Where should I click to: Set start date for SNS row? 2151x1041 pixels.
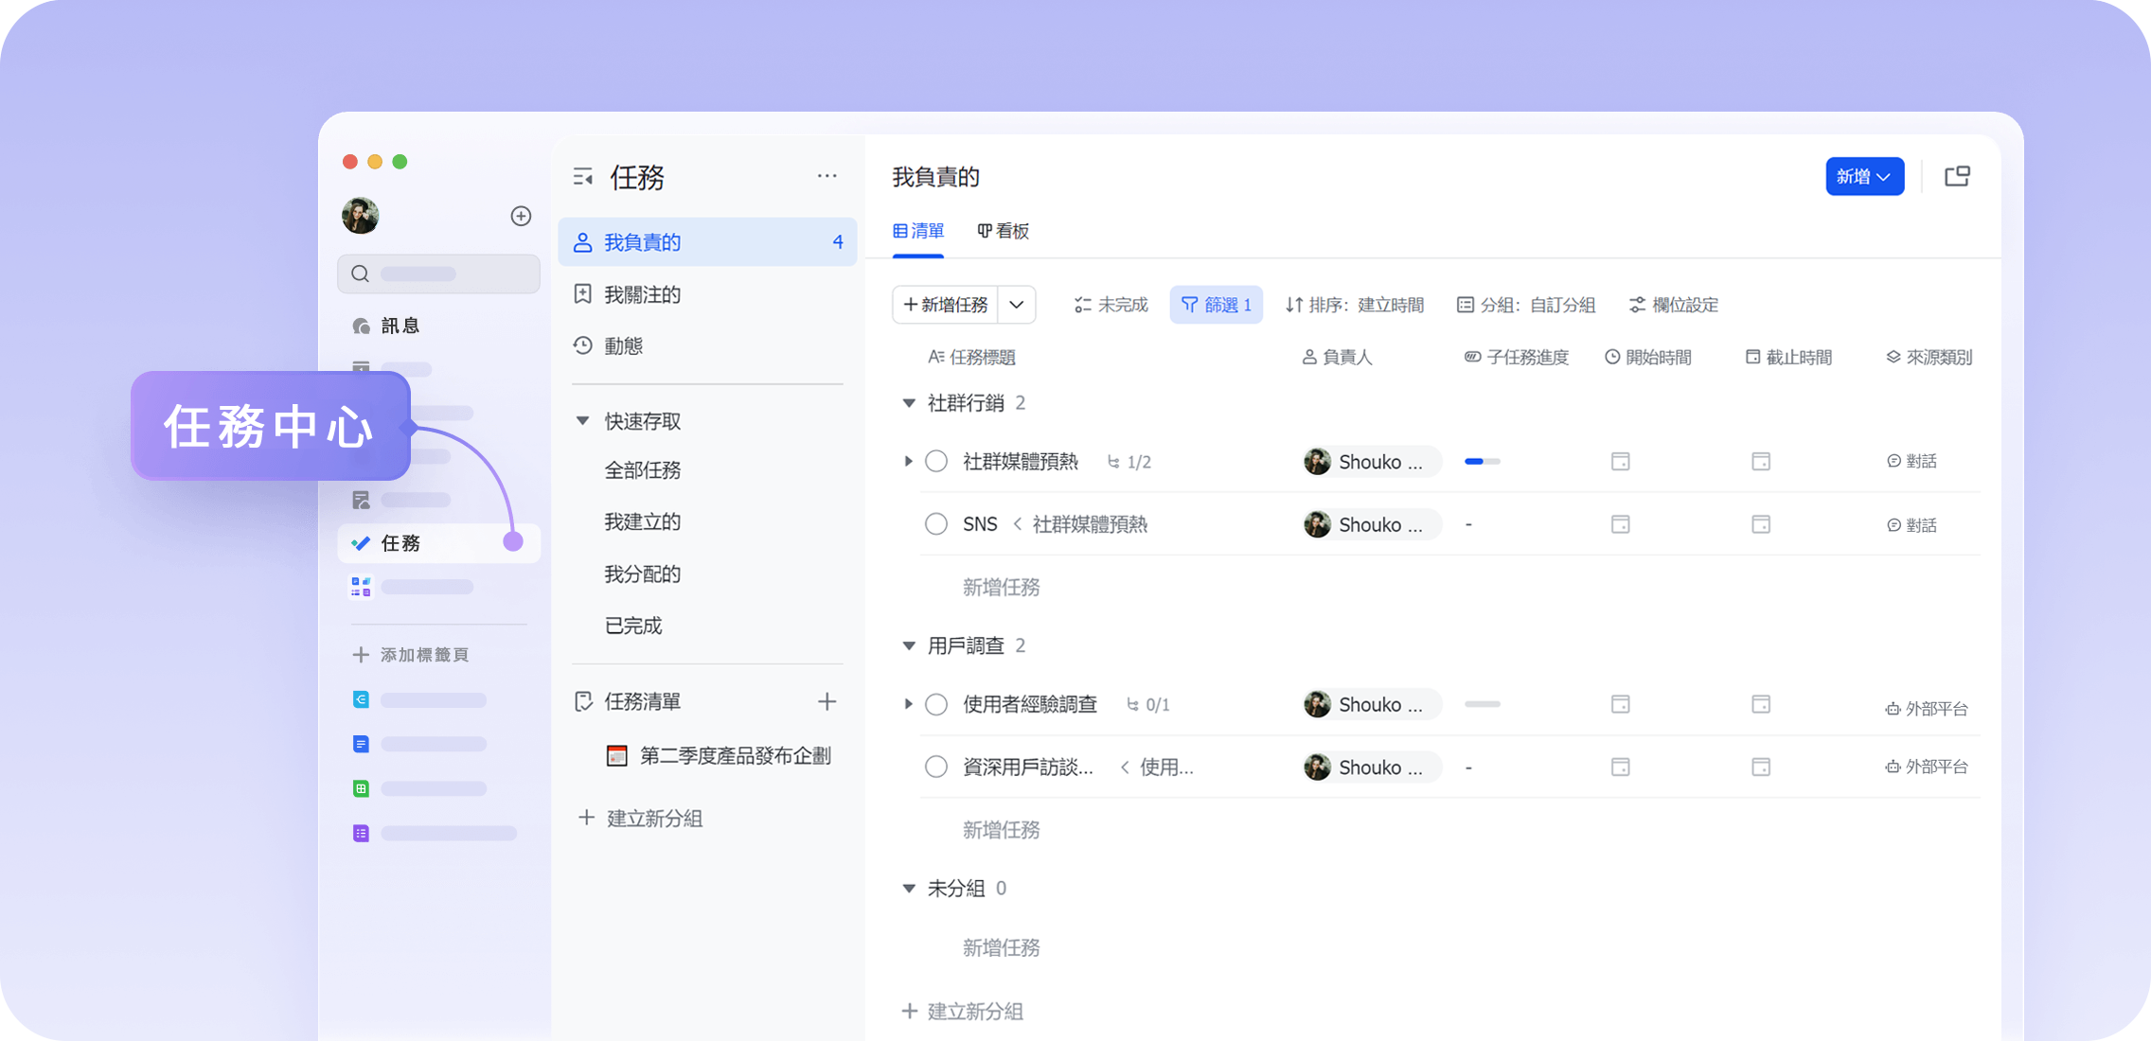1620,524
